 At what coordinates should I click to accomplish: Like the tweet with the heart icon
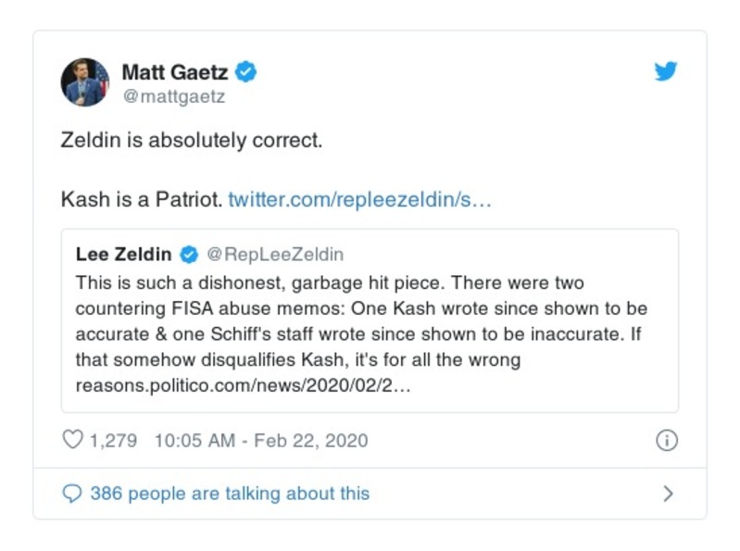pos(72,440)
